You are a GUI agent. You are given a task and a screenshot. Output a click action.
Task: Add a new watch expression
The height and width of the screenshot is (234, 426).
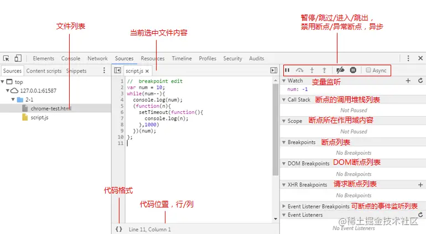point(408,81)
